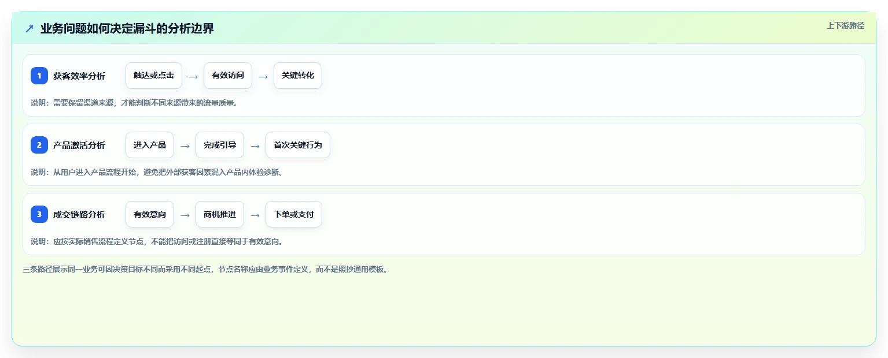888x358 pixels.
Task: Click the 获客效率分析 heading
Action: tap(79, 76)
